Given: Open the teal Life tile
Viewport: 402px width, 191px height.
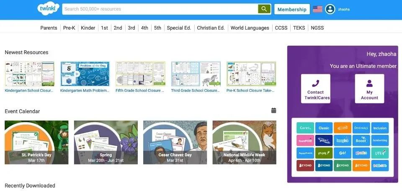Looking at the screenshot, I should pos(380,153).
